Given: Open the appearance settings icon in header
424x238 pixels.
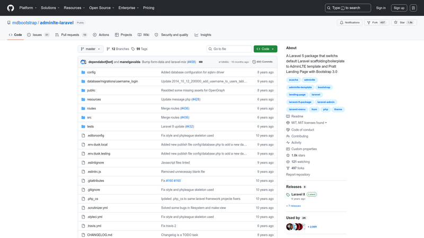Looking at the screenshot, I should coord(413,8).
